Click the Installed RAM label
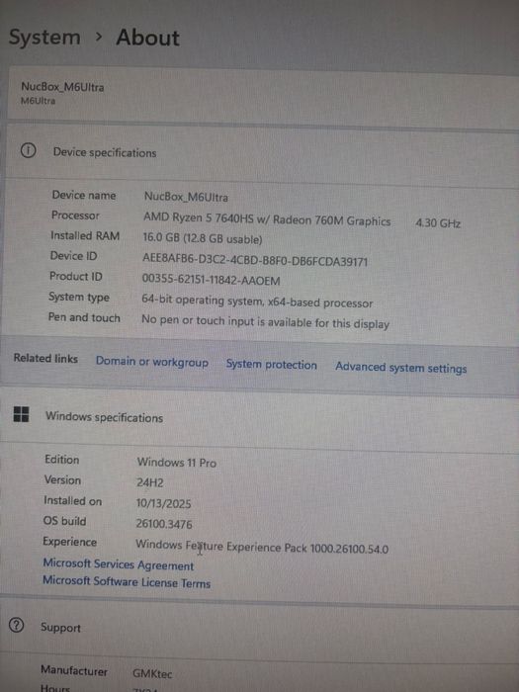 pos(85,235)
